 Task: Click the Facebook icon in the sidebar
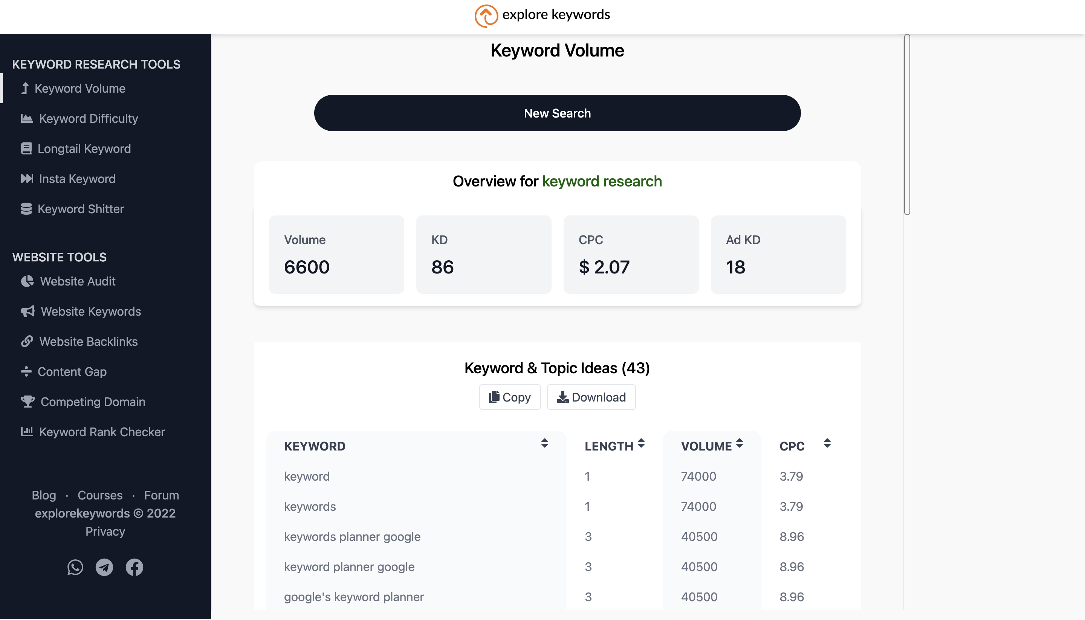pyautogui.click(x=134, y=567)
